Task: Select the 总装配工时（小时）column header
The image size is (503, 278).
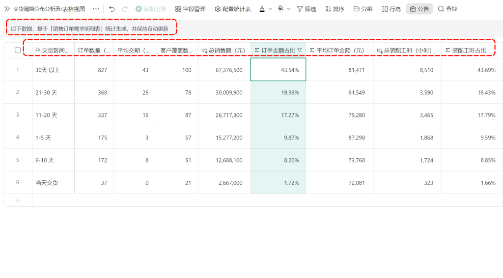Action: click(407, 50)
